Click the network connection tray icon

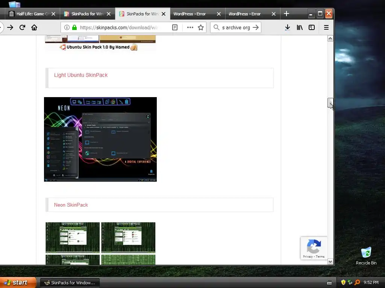click(350, 282)
